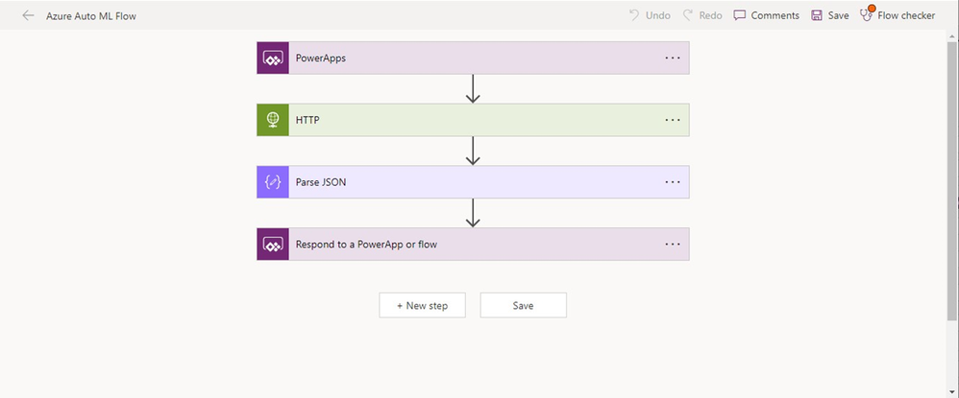Screen dimensions: 959x398
Task: Open the Comments pane
Action: pyautogui.click(x=766, y=15)
